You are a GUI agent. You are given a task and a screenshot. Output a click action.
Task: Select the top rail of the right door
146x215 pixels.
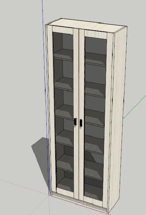pyautogui.click(x=96, y=34)
